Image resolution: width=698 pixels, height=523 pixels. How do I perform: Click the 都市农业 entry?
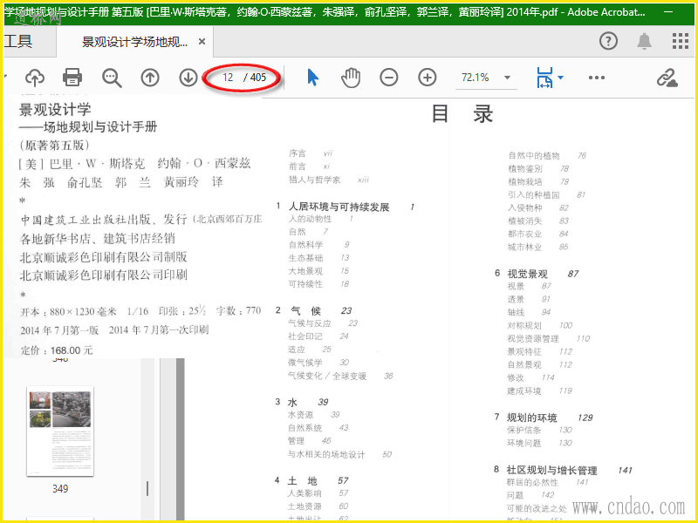(524, 234)
